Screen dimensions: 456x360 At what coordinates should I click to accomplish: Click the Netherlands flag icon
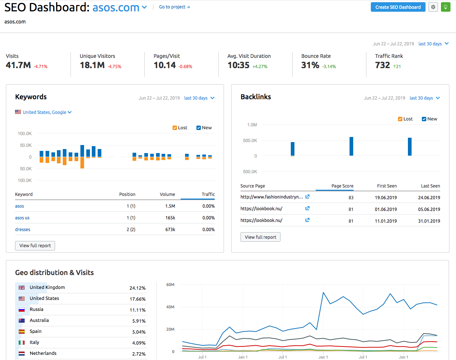pyautogui.click(x=22, y=353)
